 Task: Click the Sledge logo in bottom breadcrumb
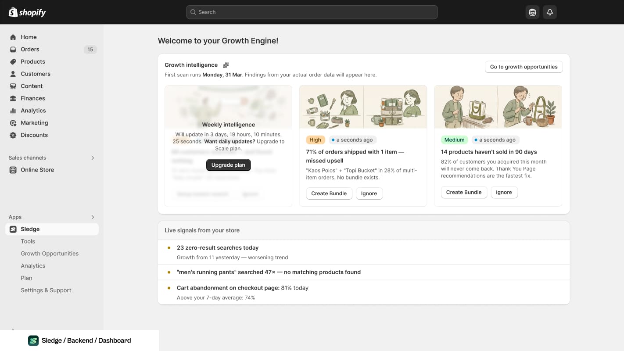click(33, 341)
